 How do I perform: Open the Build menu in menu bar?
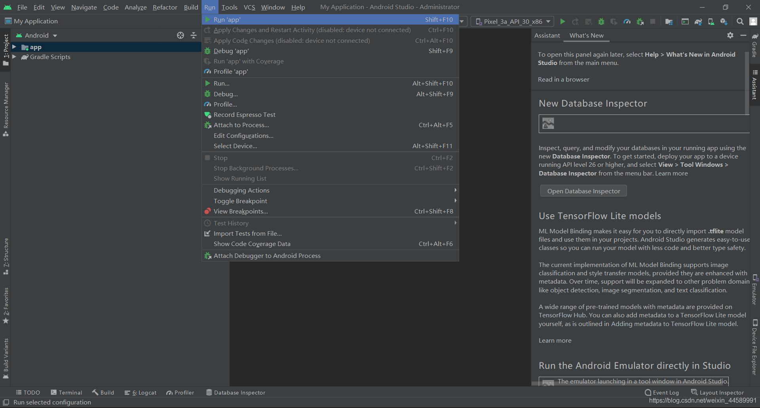pyautogui.click(x=191, y=7)
